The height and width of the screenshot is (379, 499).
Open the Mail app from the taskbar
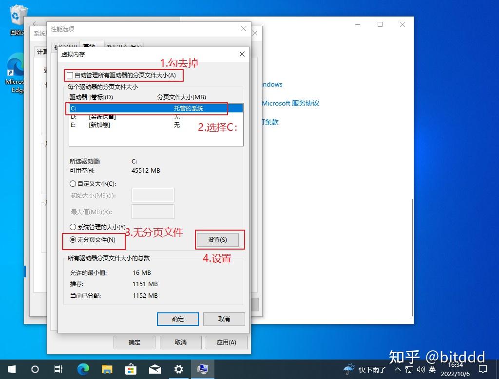(x=155, y=370)
